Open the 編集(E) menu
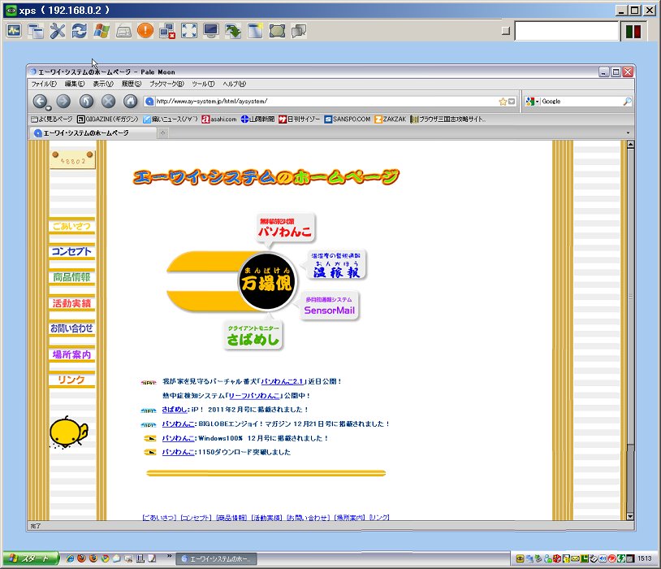The image size is (661, 569). (75, 84)
